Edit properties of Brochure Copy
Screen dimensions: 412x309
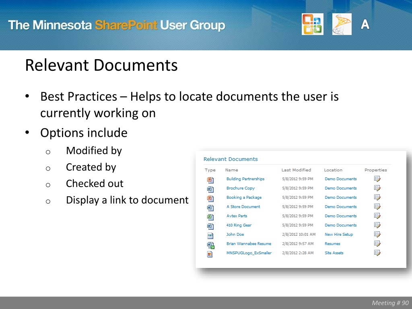(x=377, y=188)
